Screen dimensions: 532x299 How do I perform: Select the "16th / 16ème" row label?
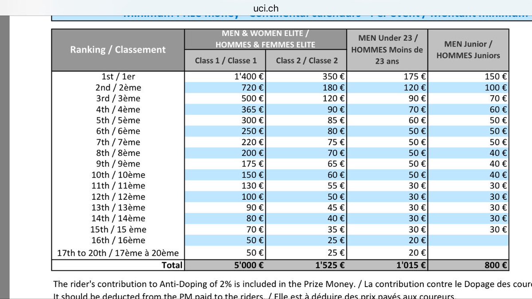pos(118,240)
